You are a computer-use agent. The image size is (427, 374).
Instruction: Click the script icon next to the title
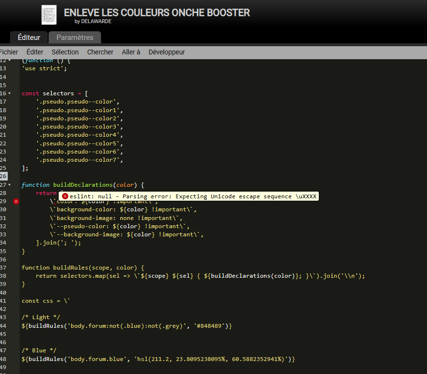tap(49, 15)
